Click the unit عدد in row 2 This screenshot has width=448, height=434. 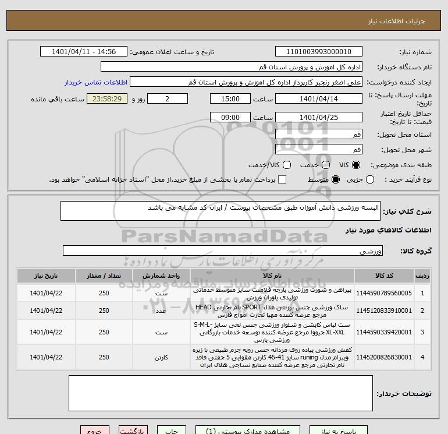pos(161,311)
